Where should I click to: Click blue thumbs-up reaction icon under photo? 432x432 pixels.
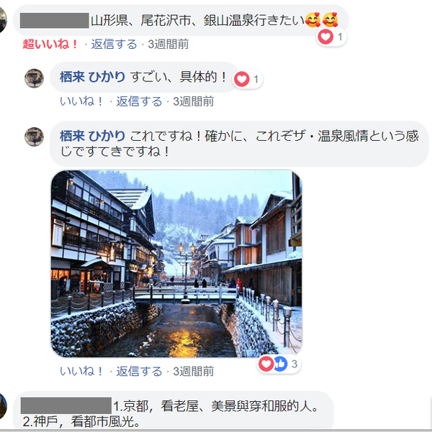tap(280, 364)
